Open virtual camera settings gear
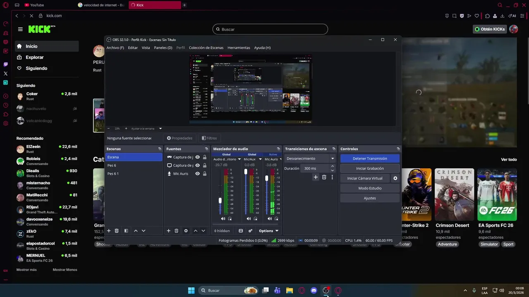This screenshot has height=297, width=529. pyautogui.click(x=395, y=178)
